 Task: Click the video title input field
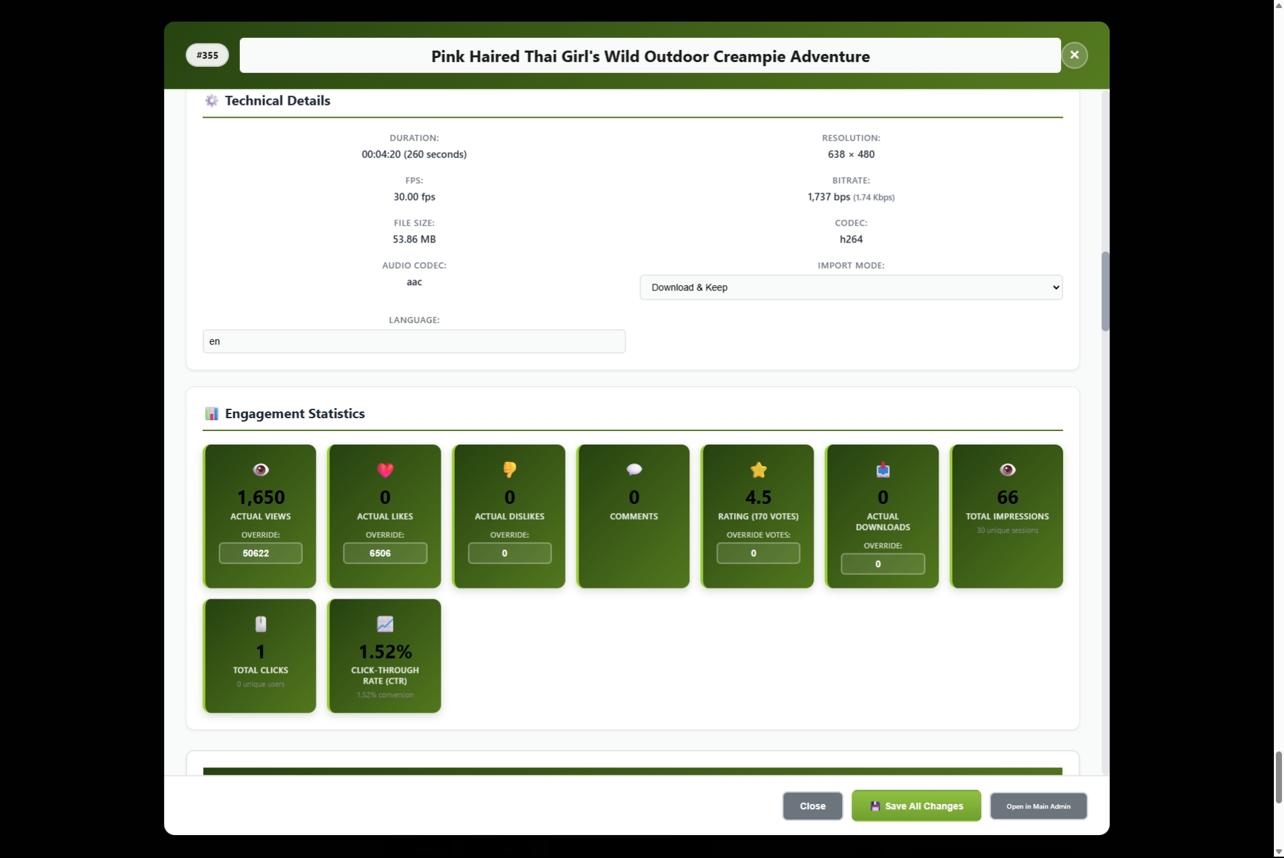click(x=649, y=55)
